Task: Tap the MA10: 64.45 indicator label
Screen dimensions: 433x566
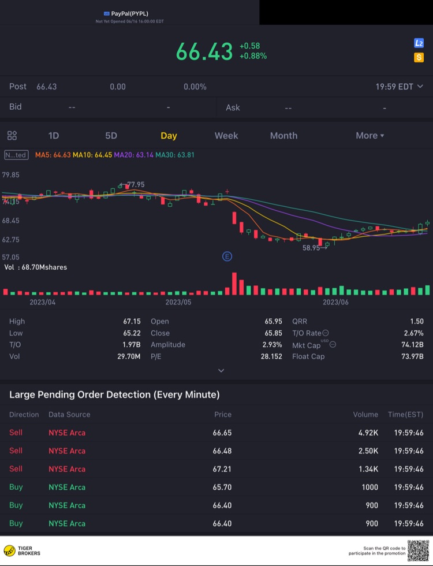Action: click(92, 155)
